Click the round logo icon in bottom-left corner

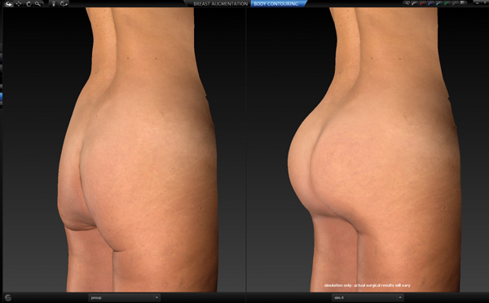8,297
